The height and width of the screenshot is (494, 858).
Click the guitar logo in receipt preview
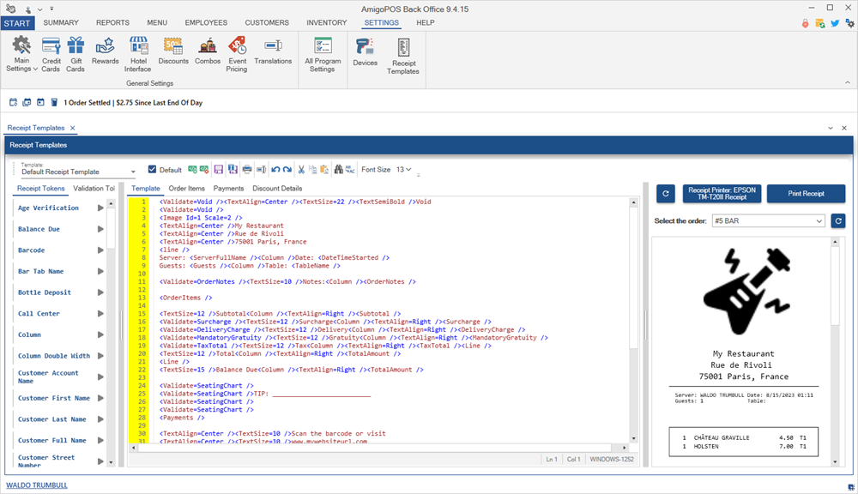tap(747, 291)
